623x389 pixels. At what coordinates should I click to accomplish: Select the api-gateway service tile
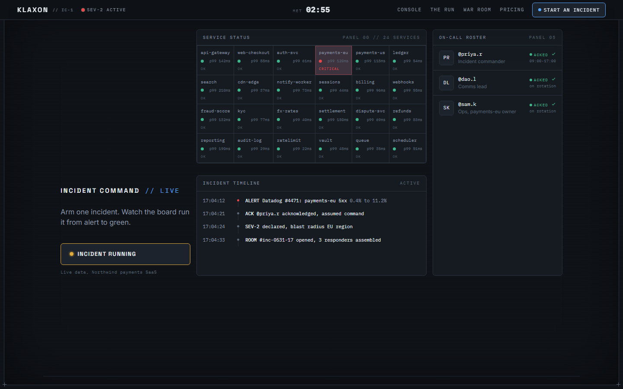coord(215,61)
